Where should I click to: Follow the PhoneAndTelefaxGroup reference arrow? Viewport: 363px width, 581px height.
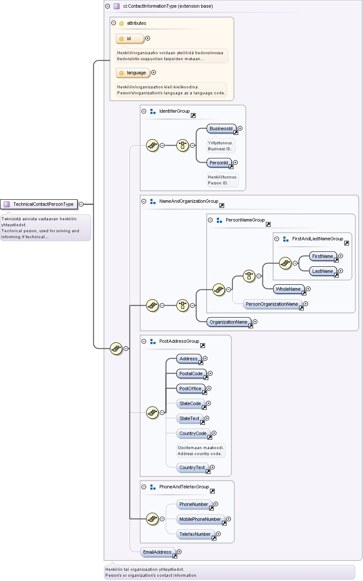212,491
